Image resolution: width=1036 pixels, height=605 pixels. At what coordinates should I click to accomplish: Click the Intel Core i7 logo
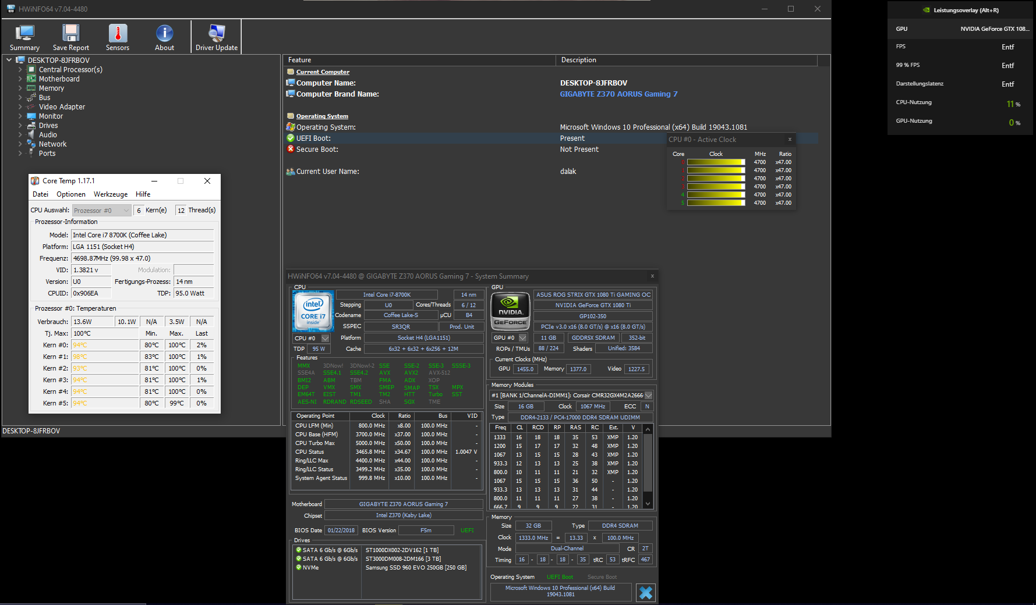[313, 311]
